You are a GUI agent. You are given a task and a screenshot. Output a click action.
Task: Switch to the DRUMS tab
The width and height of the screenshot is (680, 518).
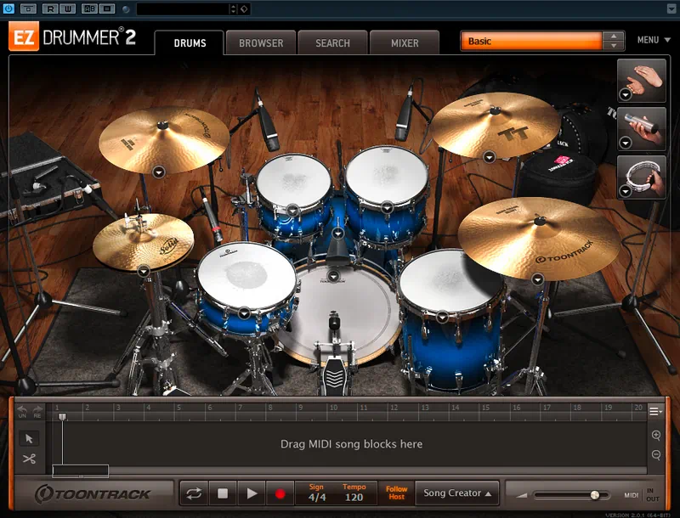tap(190, 42)
